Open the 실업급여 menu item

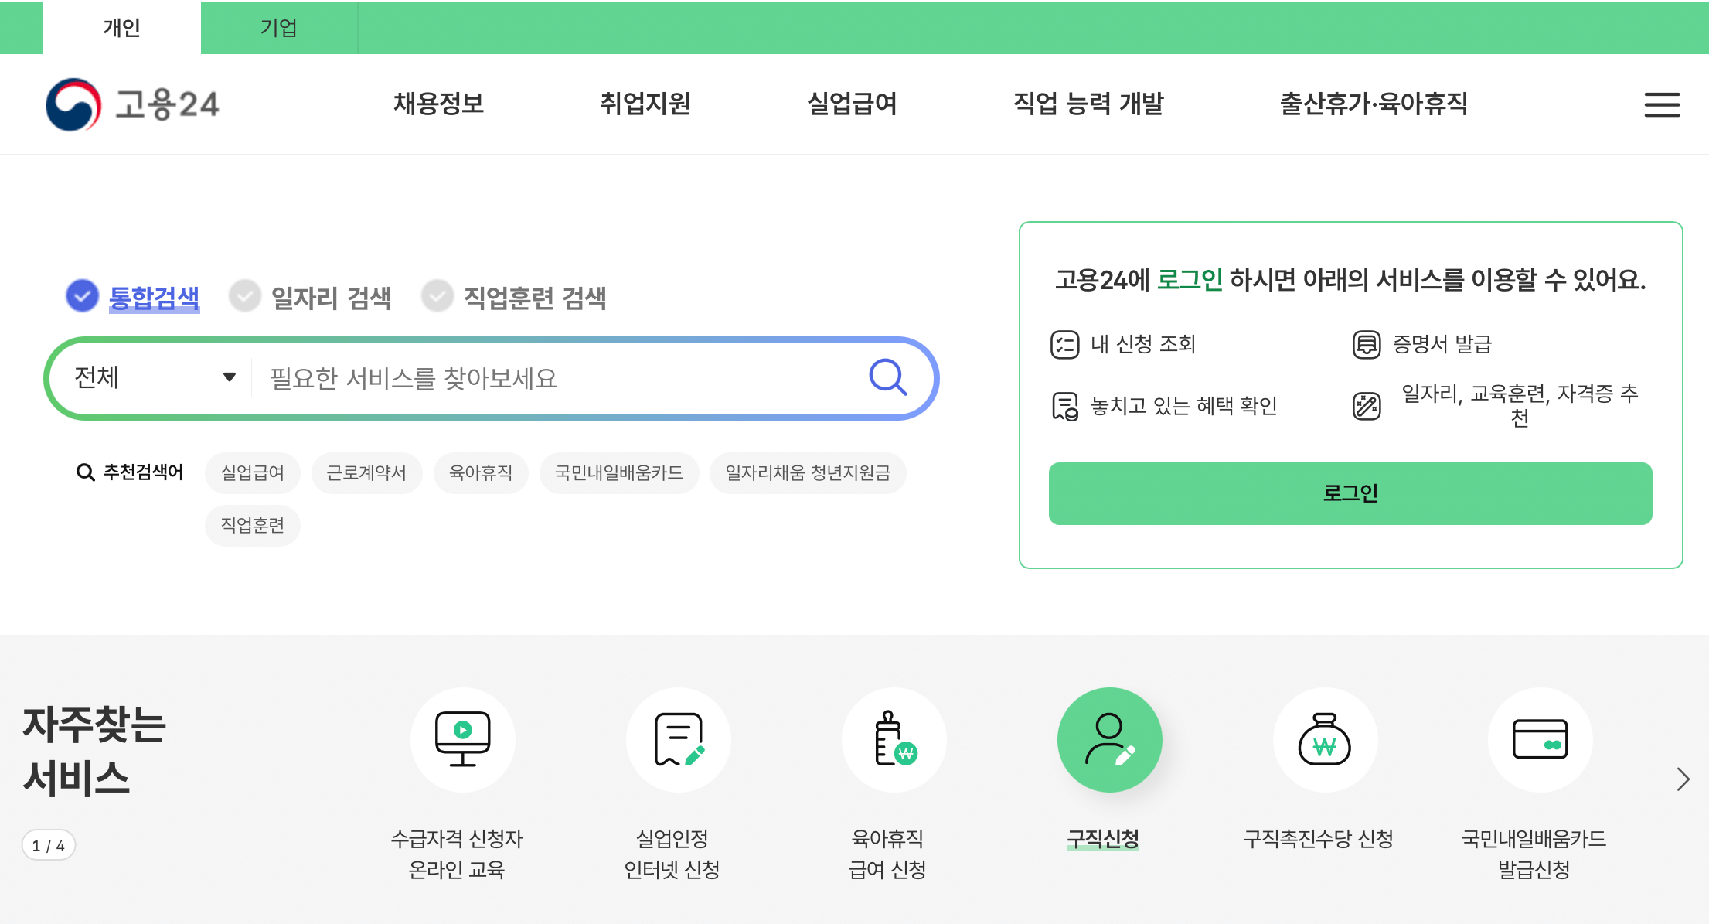(852, 104)
